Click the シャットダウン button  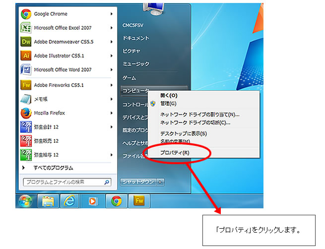[138, 182]
